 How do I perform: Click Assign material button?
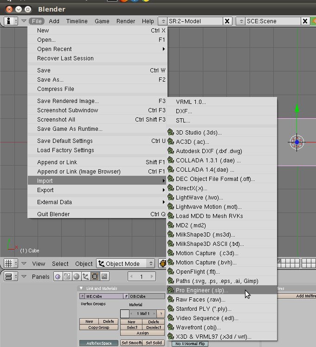click(142, 333)
